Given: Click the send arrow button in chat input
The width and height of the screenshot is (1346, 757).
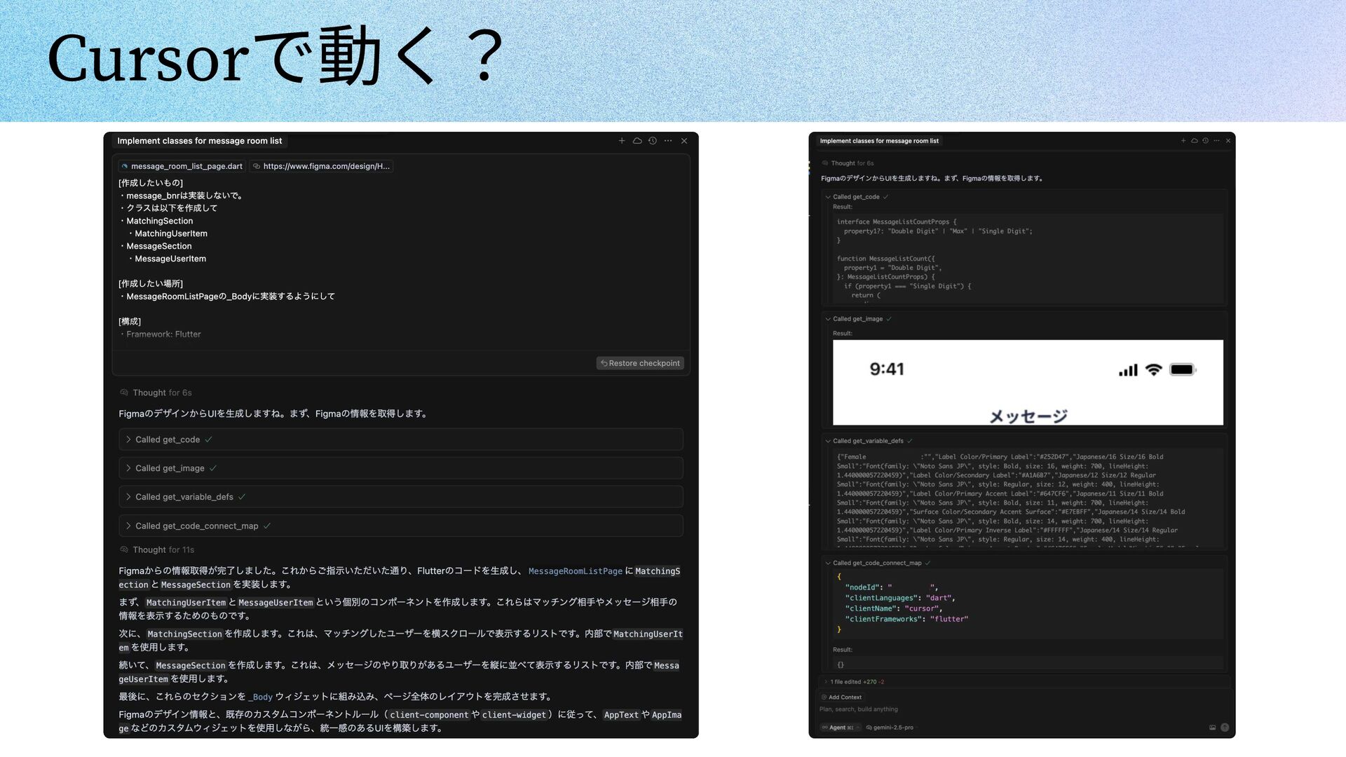Looking at the screenshot, I should point(1225,728).
